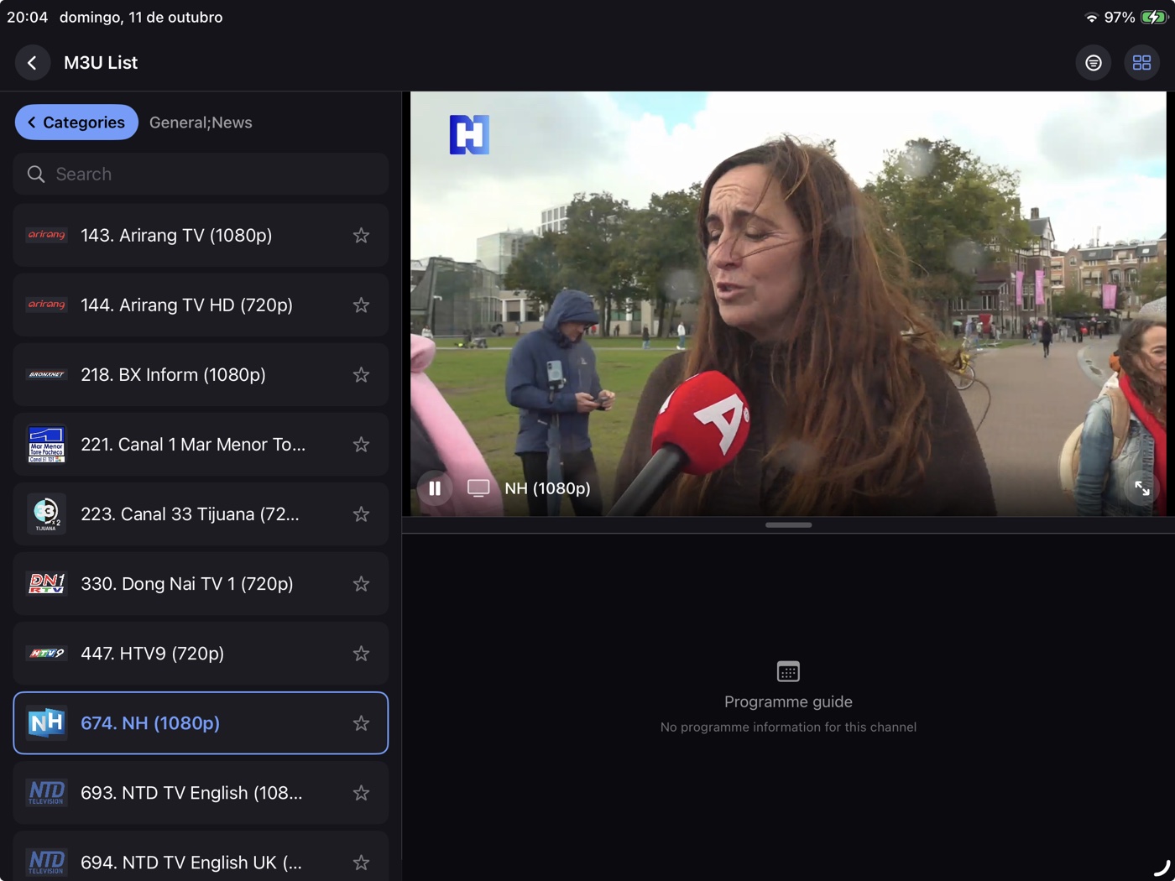Favorite 144. Arirang TV HD (720p)
This screenshot has width=1175, height=881.
tap(361, 305)
